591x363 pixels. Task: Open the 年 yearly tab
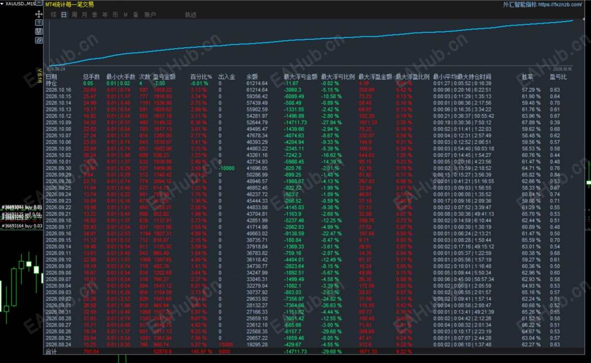click(x=105, y=15)
